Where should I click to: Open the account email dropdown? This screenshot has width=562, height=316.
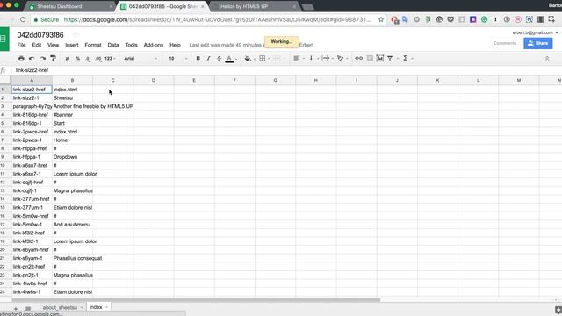pos(535,32)
